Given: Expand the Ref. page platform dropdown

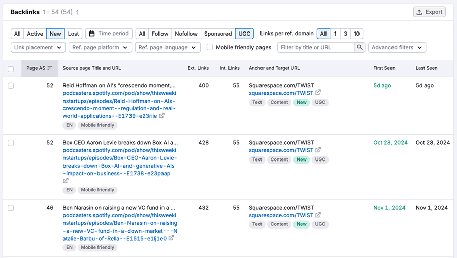Looking at the screenshot, I should [100, 48].
